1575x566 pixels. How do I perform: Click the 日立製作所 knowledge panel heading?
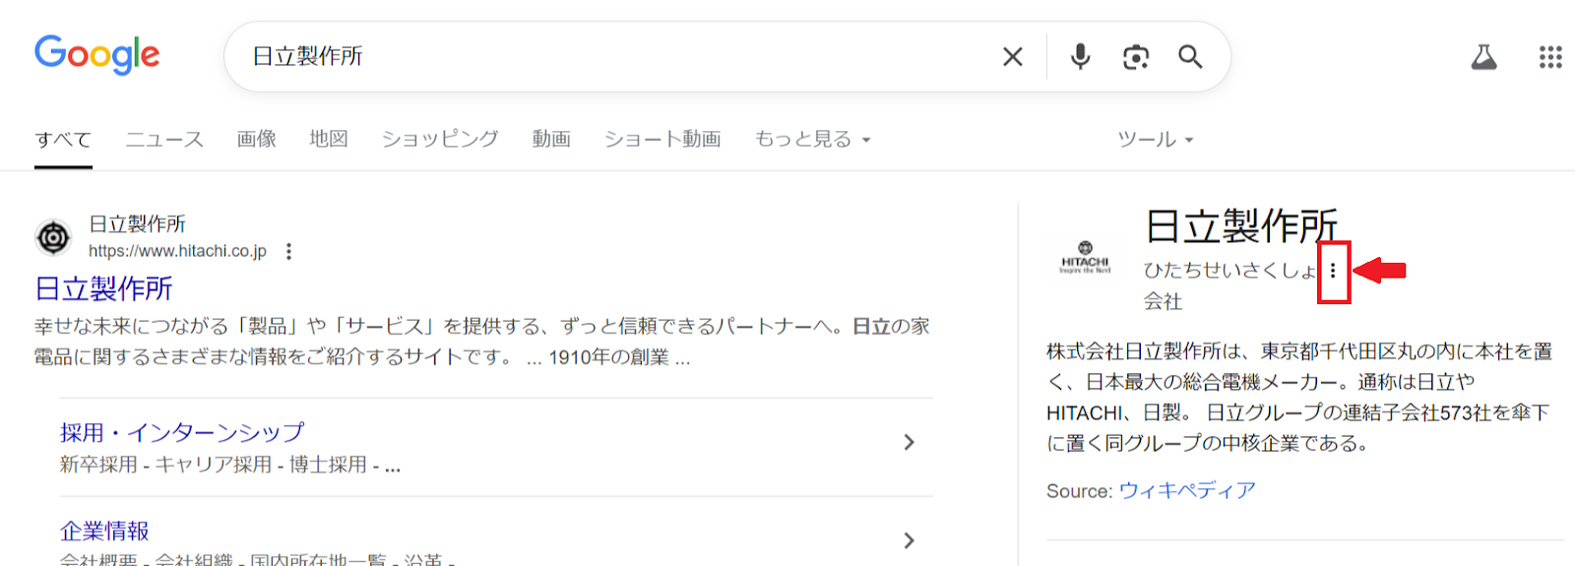[x=1242, y=226]
